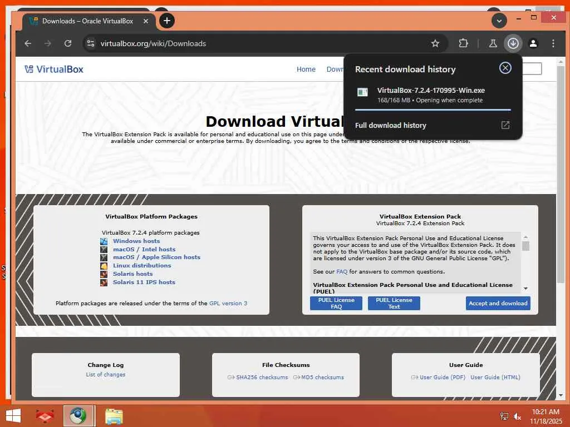The height and width of the screenshot is (427, 570).
Task: Open a new tab with the plus button
Action: 167,21
